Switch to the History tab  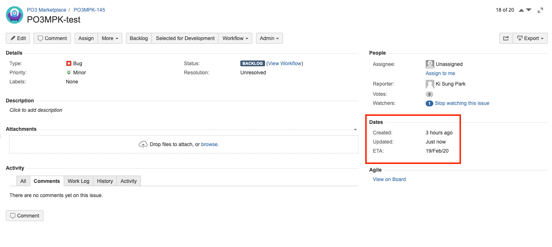pos(105,181)
